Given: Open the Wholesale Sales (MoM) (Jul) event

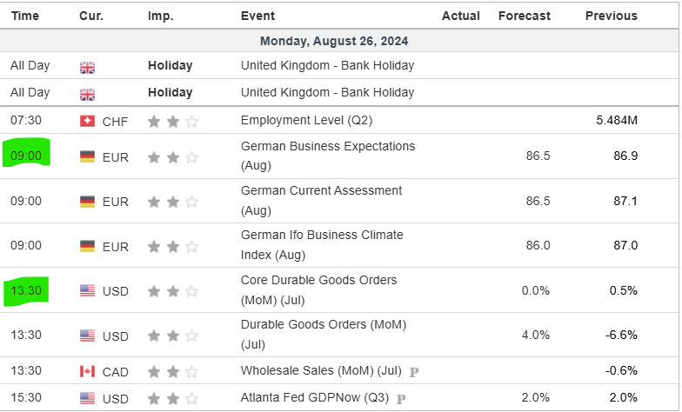Looking at the screenshot, I should pyautogui.click(x=321, y=371).
